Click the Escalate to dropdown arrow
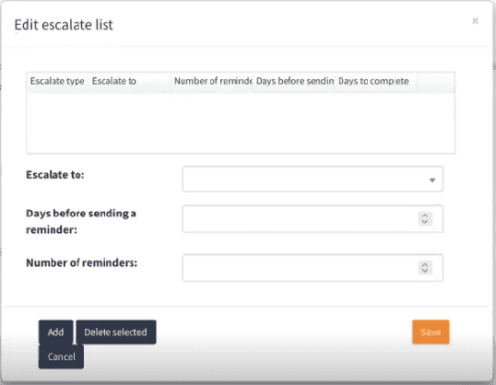 click(x=432, y=180)
